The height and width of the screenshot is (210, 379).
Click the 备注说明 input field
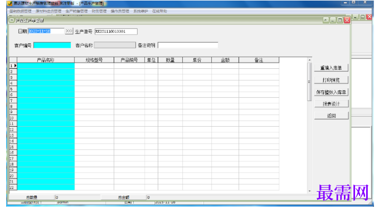pos(188,45)
